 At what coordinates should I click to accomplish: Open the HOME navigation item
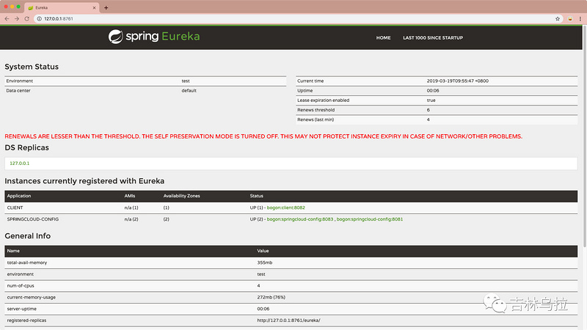tap(383, 38)
